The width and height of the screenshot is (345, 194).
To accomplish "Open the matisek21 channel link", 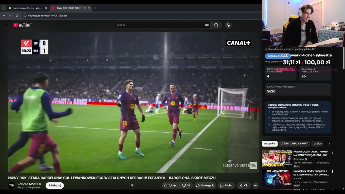I will coord(298,178).
